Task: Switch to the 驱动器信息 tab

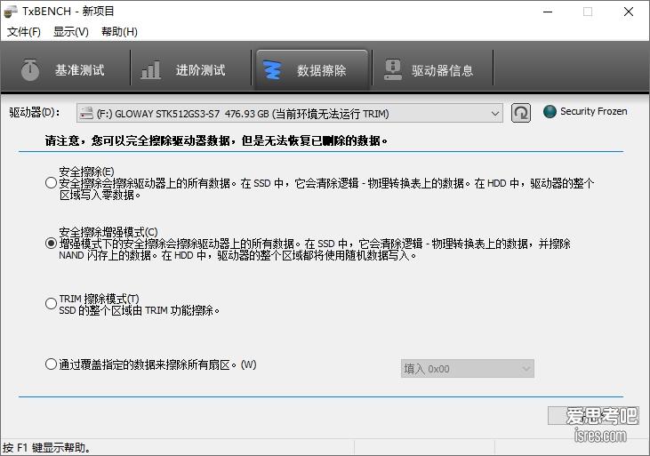Action: (x=430, y=70)
